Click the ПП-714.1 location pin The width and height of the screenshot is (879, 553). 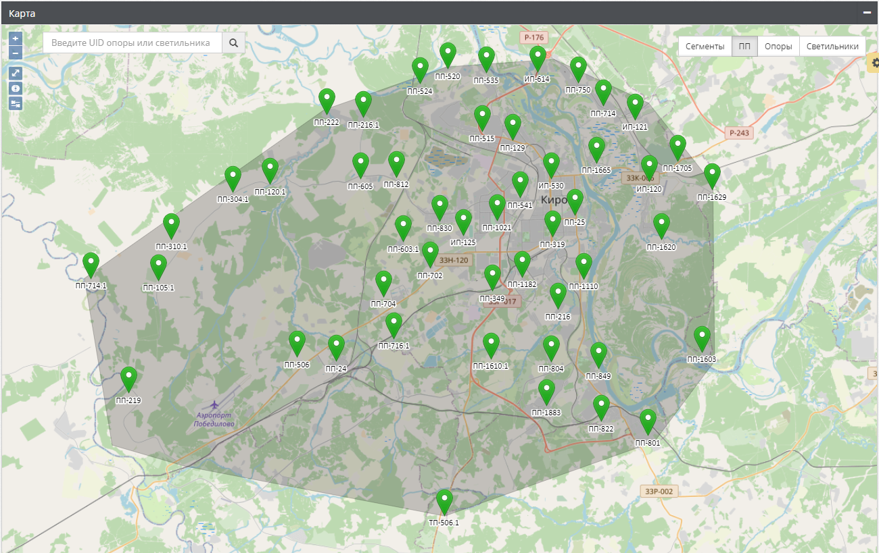tap(91, 265)
